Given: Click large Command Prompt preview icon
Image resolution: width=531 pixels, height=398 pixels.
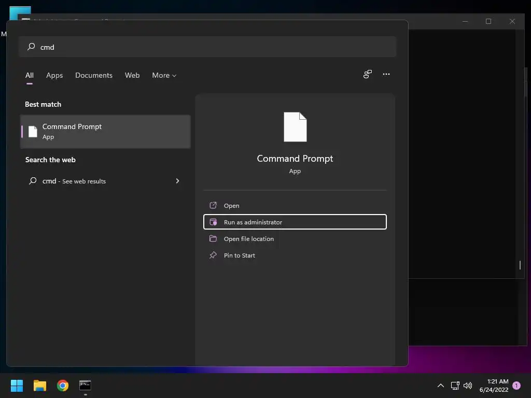Looking at the screenshot, I should tap(295, 127).
